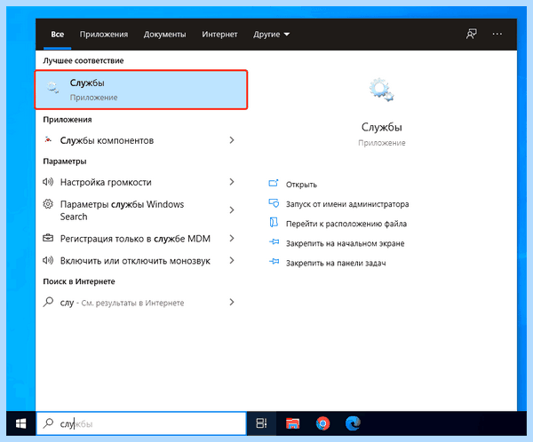Screen dimensions: 533x442
Task: Choose Открыть in the preview pane
Action: click(301, 185)
